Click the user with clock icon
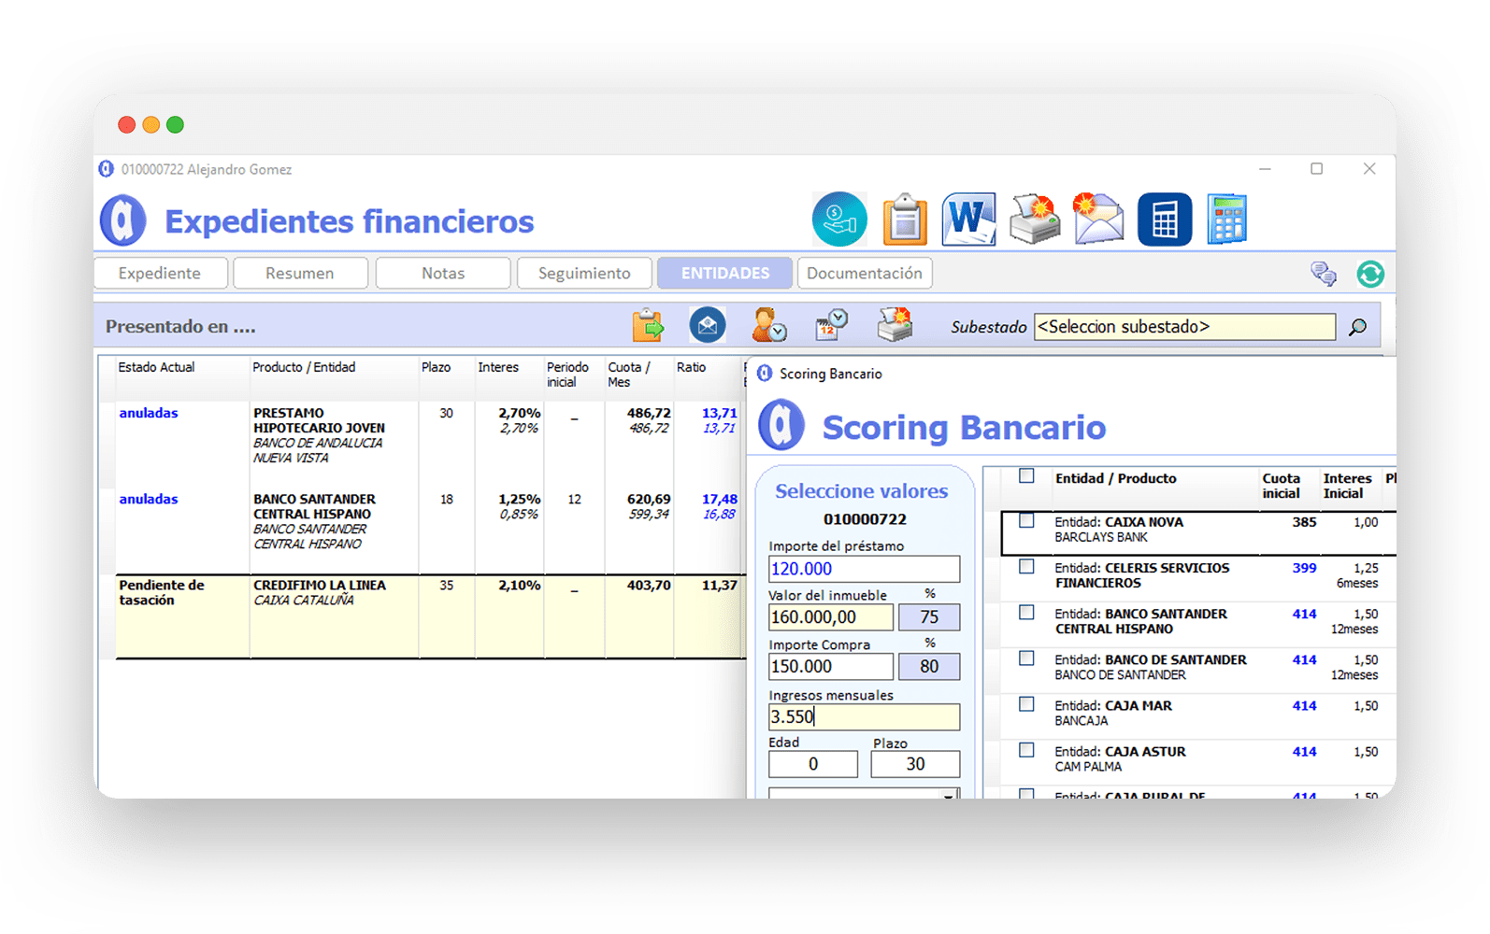This screenshot has width=1490, height=934. click(769, 325)
